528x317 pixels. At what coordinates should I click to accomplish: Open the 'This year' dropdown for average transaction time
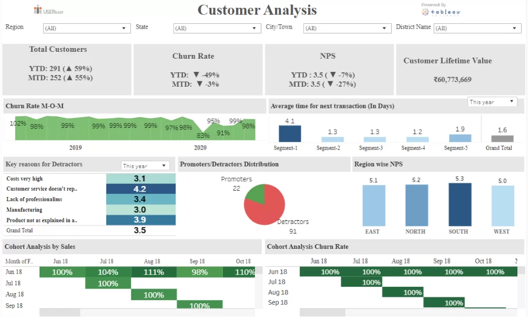point(492,102)
